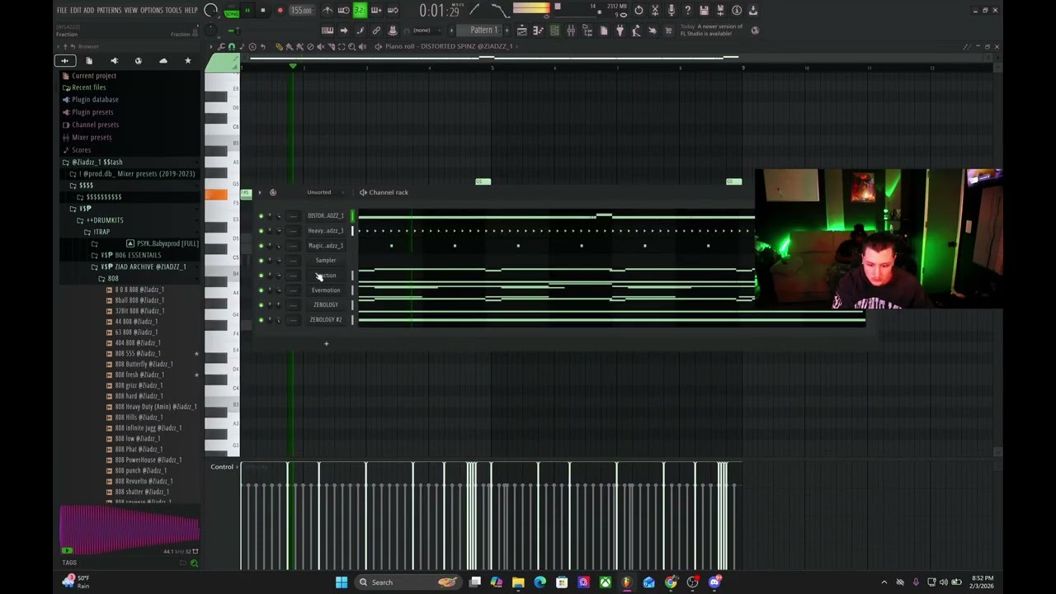Viewport: 1056px width, 594px height.
Task: Open the OPTIONS menu
Action: [x=151, y=11]
